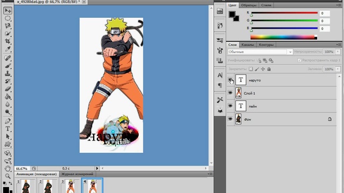This screenshot has height=193, width=344.
Task: Select the Elliptical Marquee tool
Action: point(8,18)
